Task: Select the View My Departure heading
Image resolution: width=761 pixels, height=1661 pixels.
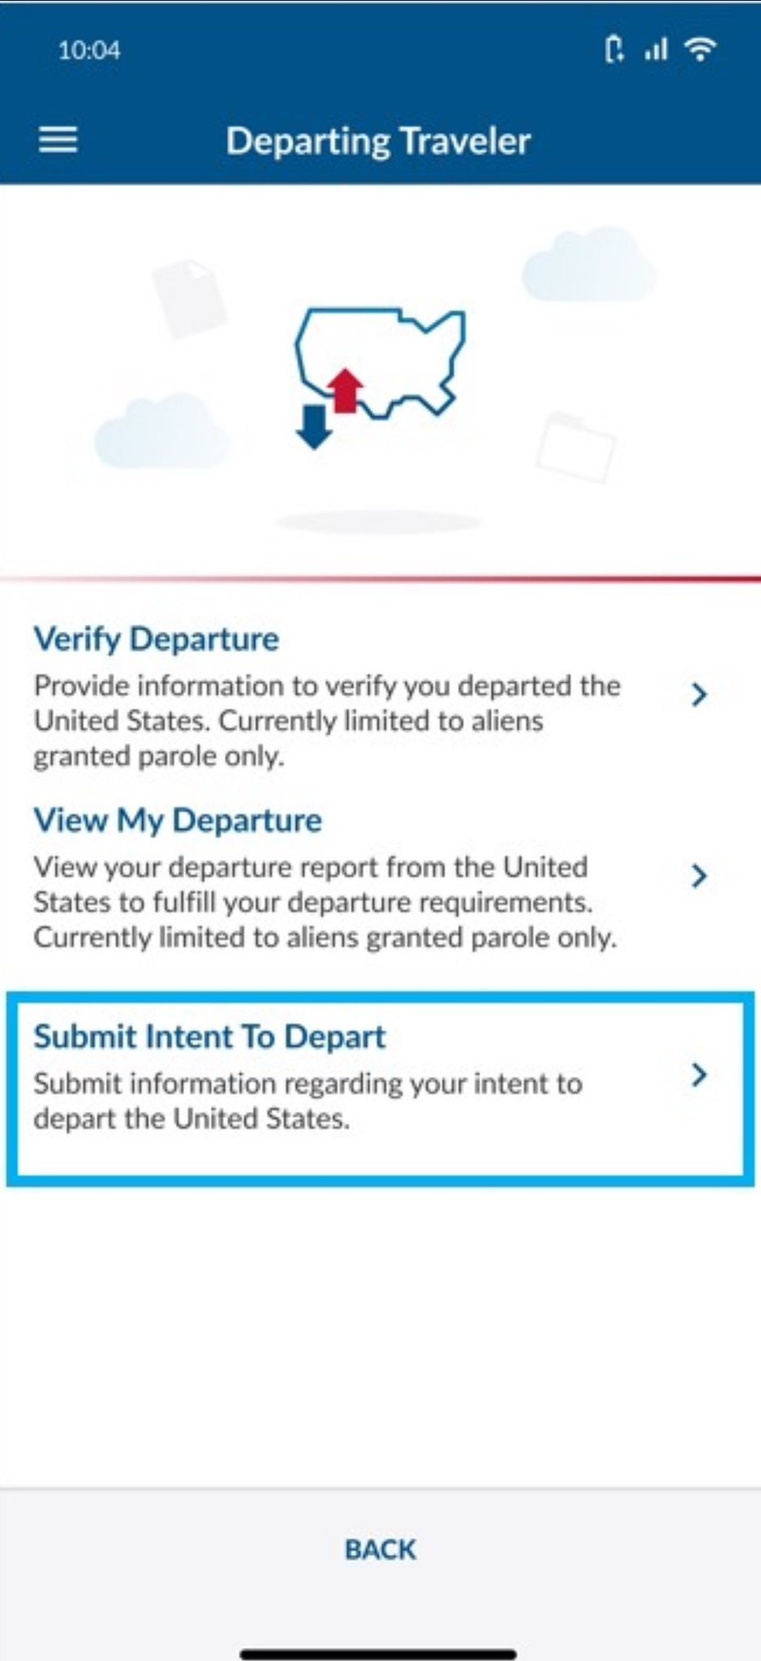Action: point(177,820)
